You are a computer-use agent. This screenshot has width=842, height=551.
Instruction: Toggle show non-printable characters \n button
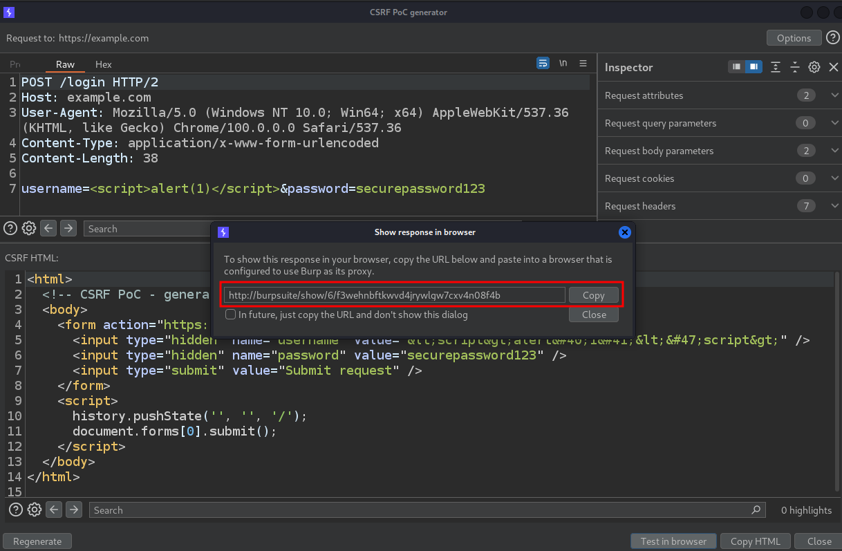point(563,63)
